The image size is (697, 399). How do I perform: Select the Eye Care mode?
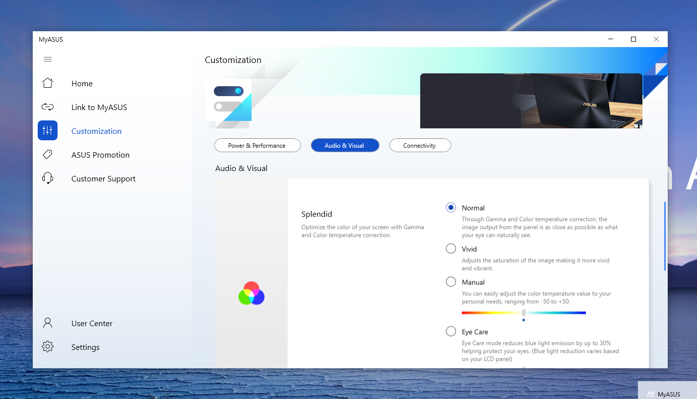pos(451,331)
